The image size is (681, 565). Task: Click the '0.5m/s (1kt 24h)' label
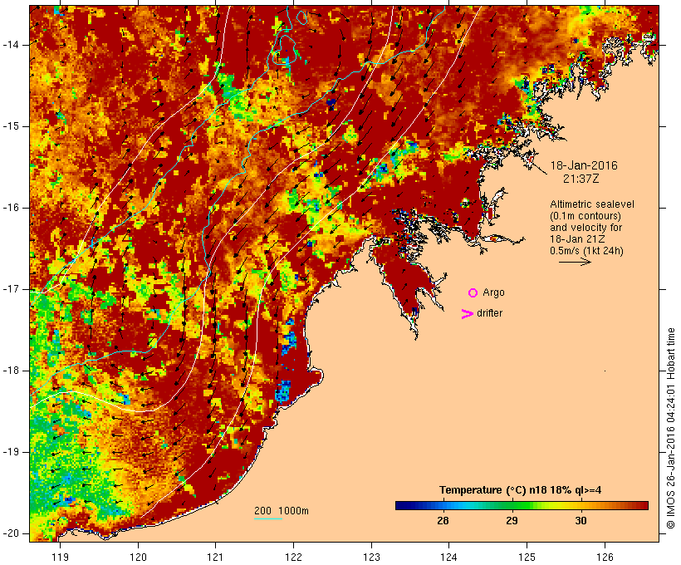pyautogui.click(x=586, y=251)
